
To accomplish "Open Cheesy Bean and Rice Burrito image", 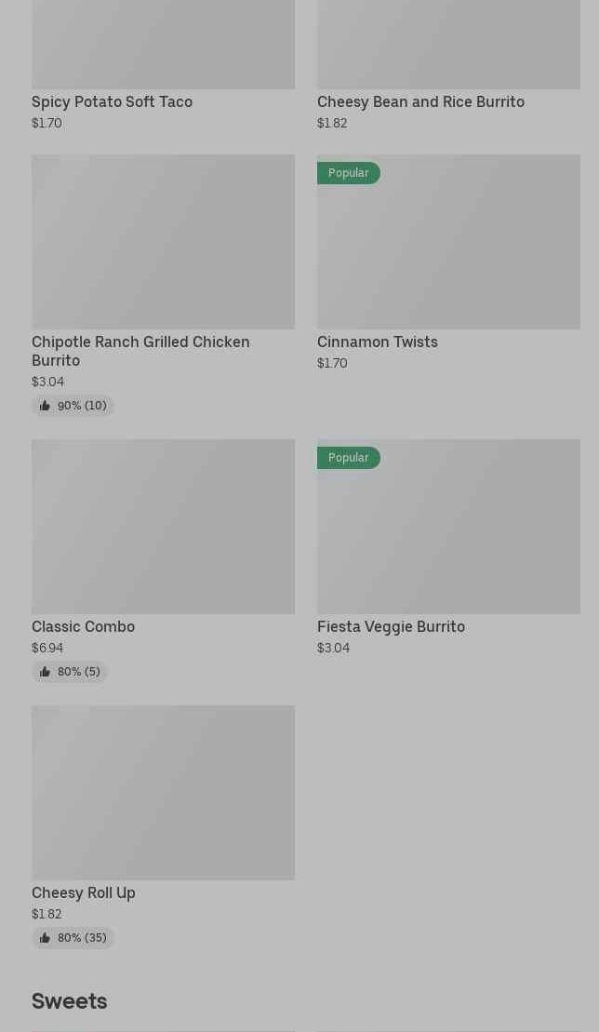I will pos(448,45).
